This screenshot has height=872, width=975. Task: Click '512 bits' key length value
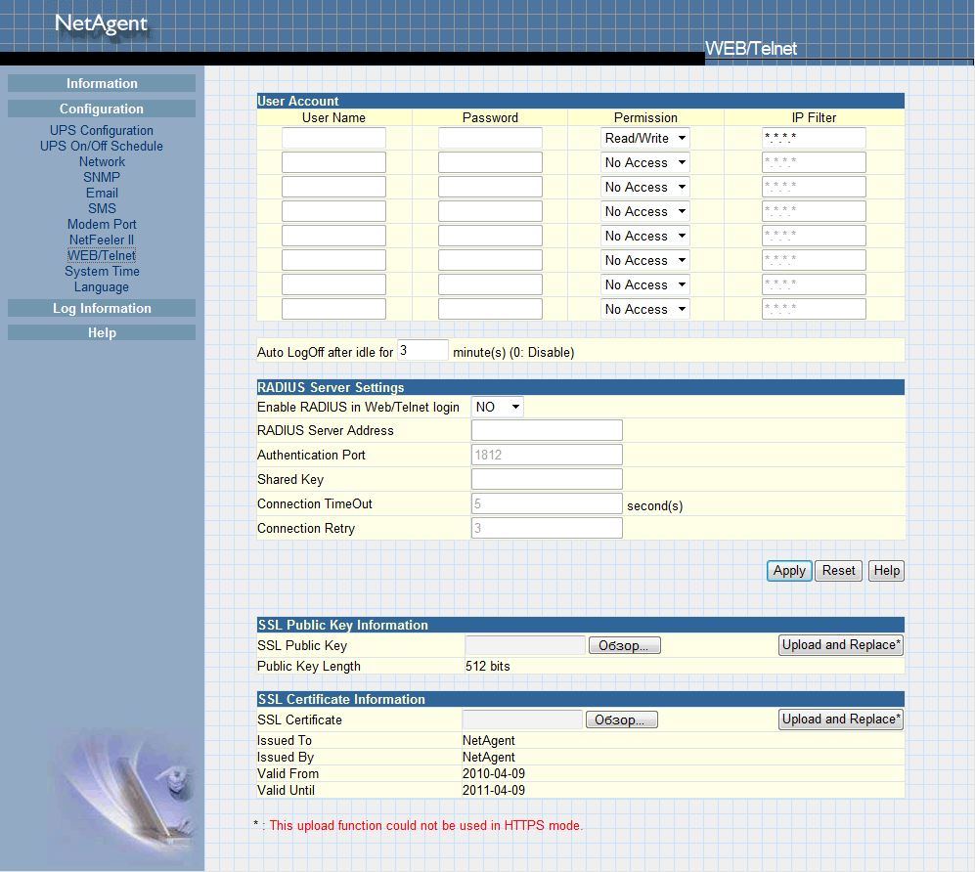click(x=487, y=667)
